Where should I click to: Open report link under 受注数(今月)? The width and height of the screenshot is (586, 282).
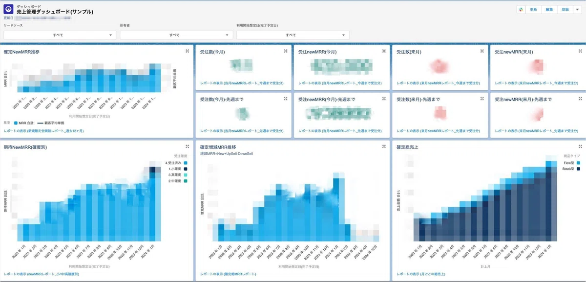[242, 83]
